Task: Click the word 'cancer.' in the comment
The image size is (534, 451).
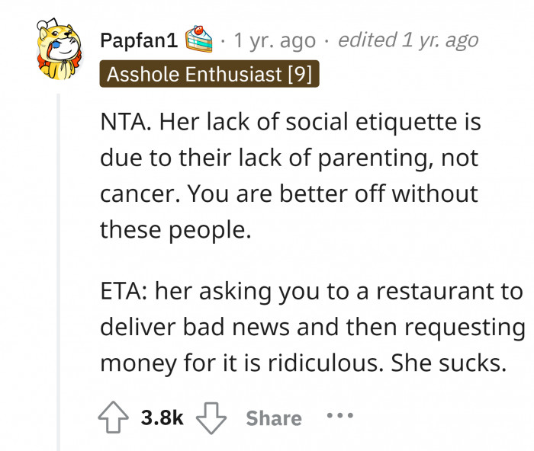Action: (135, 193)
